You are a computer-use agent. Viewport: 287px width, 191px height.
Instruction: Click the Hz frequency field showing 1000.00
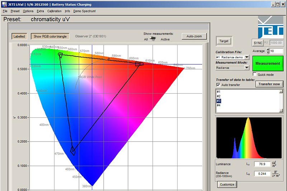[x=276, y=43]
